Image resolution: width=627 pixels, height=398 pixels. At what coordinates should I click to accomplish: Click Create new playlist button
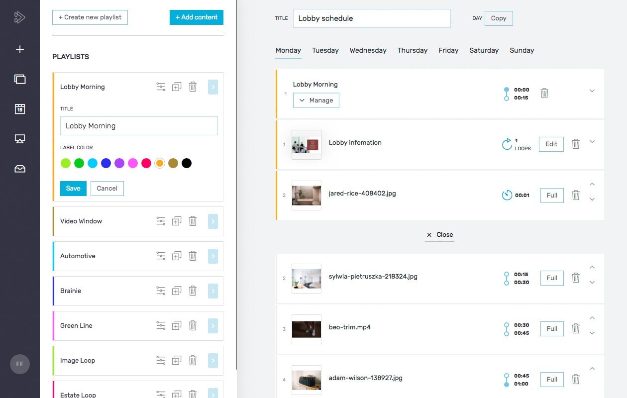(x=90, y=17)
